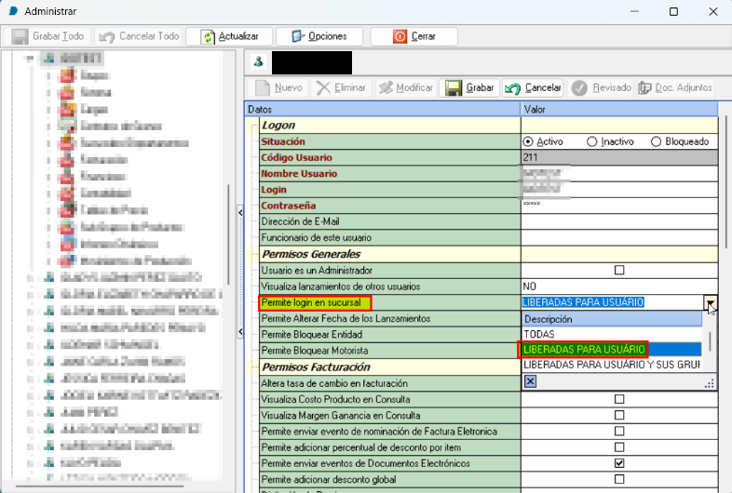Click the Código Usuario field showing 211
This screenshot has width=732, height=493.
point(619,157)
